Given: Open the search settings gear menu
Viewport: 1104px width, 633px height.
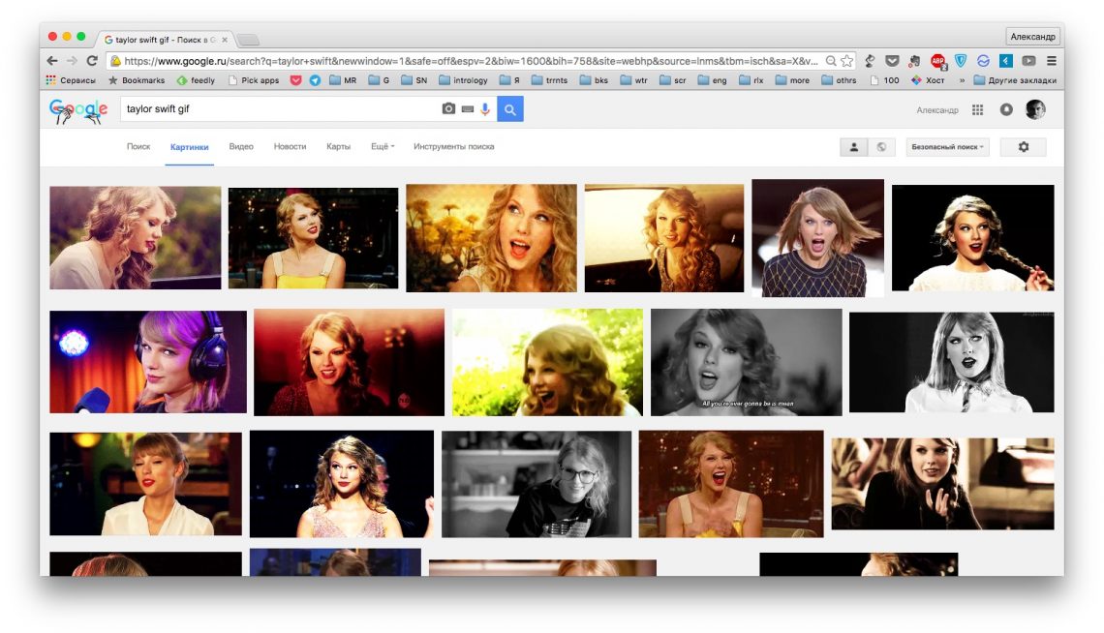Looking at the screenshot, I should click(1023, 147).
